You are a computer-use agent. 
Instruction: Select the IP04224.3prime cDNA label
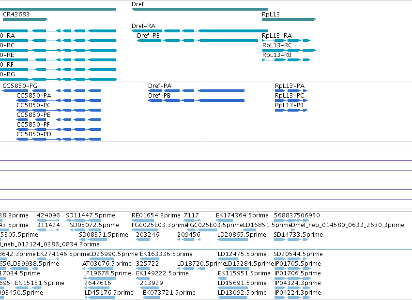297,293
